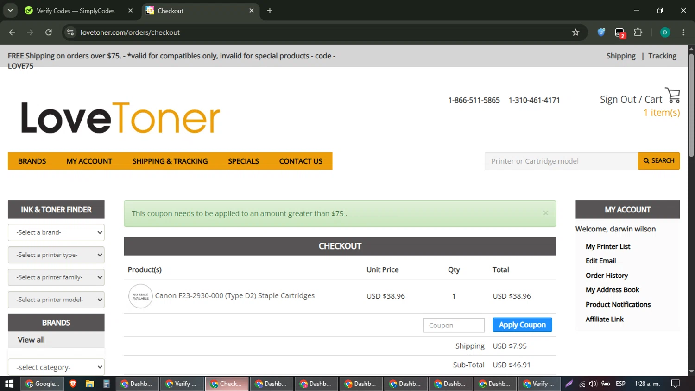Screen dimensions: 695x391
Task: Open the 1 item(s) cart link
Action: pos(662,113)
